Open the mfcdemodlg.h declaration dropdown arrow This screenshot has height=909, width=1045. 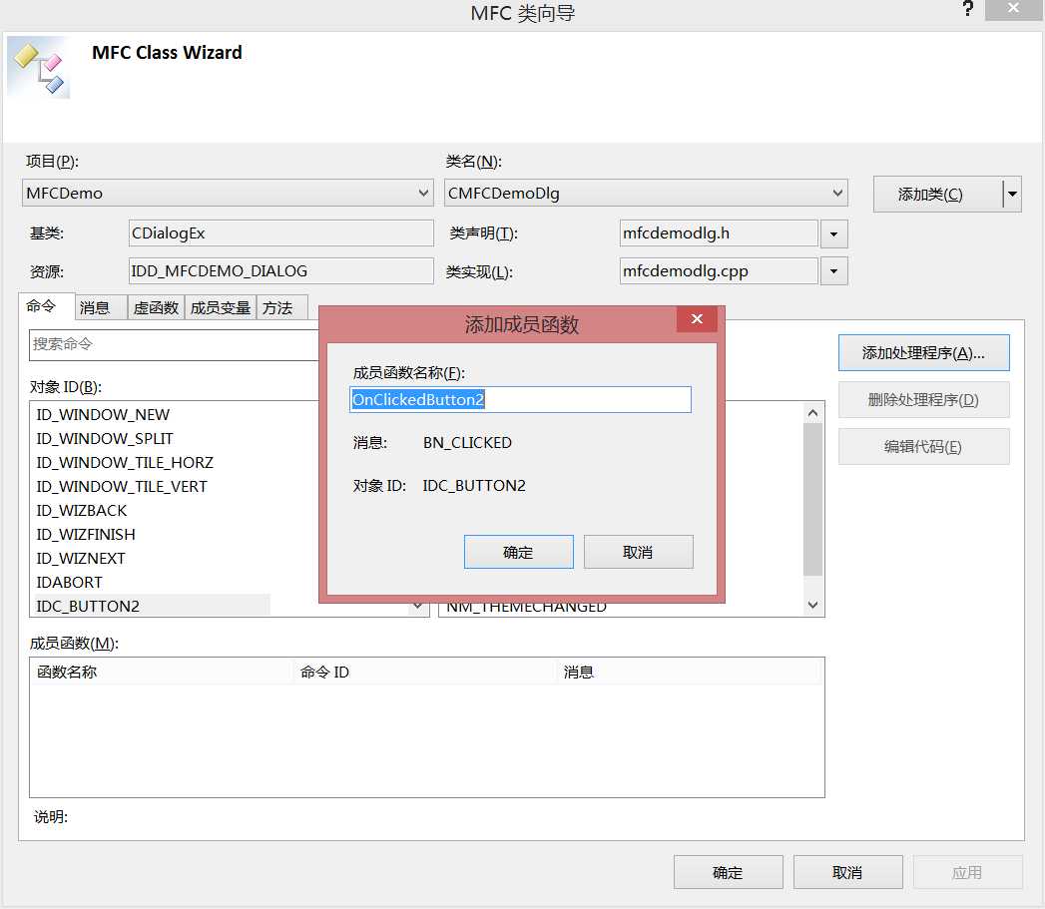(x=833, y=233)
